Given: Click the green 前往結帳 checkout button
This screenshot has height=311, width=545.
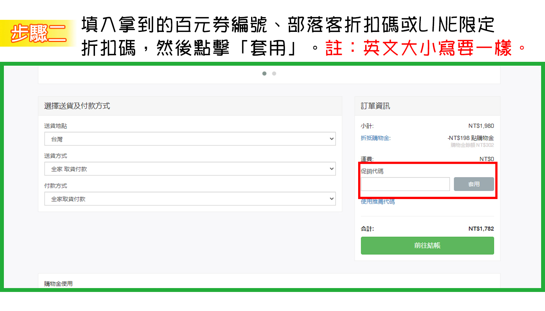Looking at the screenshot, I should 427,245.
